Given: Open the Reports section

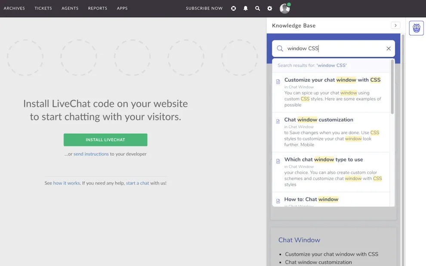Looking at the screenshot, I should (98, 8).
